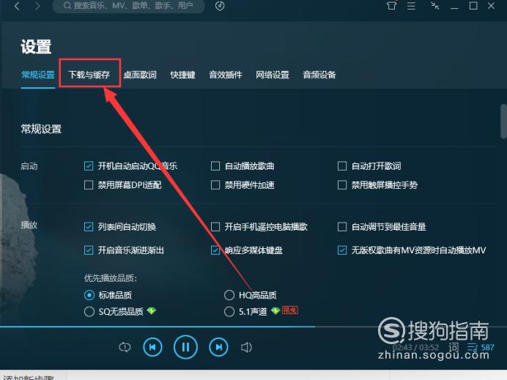Image resolution: width=507 pixels, height=380 pixels.
Task: Uncheck 无版权歌曲有MV资源时自动播放MV
Action: [x=342, y=250]
